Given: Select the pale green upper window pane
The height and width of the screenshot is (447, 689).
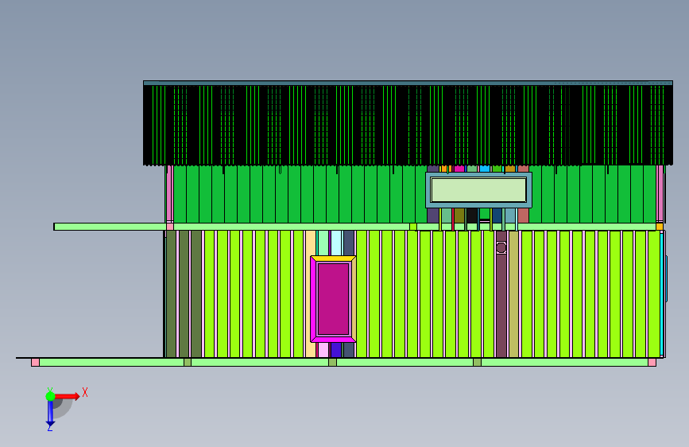Looking at the screenshot, I should tap(478, 190).
